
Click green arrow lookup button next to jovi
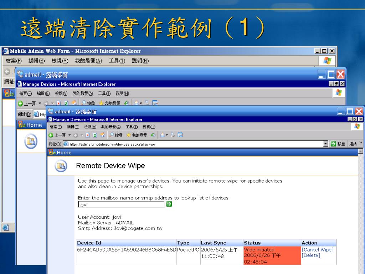pyautogui.click(x=169, y=204)
